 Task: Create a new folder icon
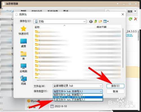click(100, 21)
